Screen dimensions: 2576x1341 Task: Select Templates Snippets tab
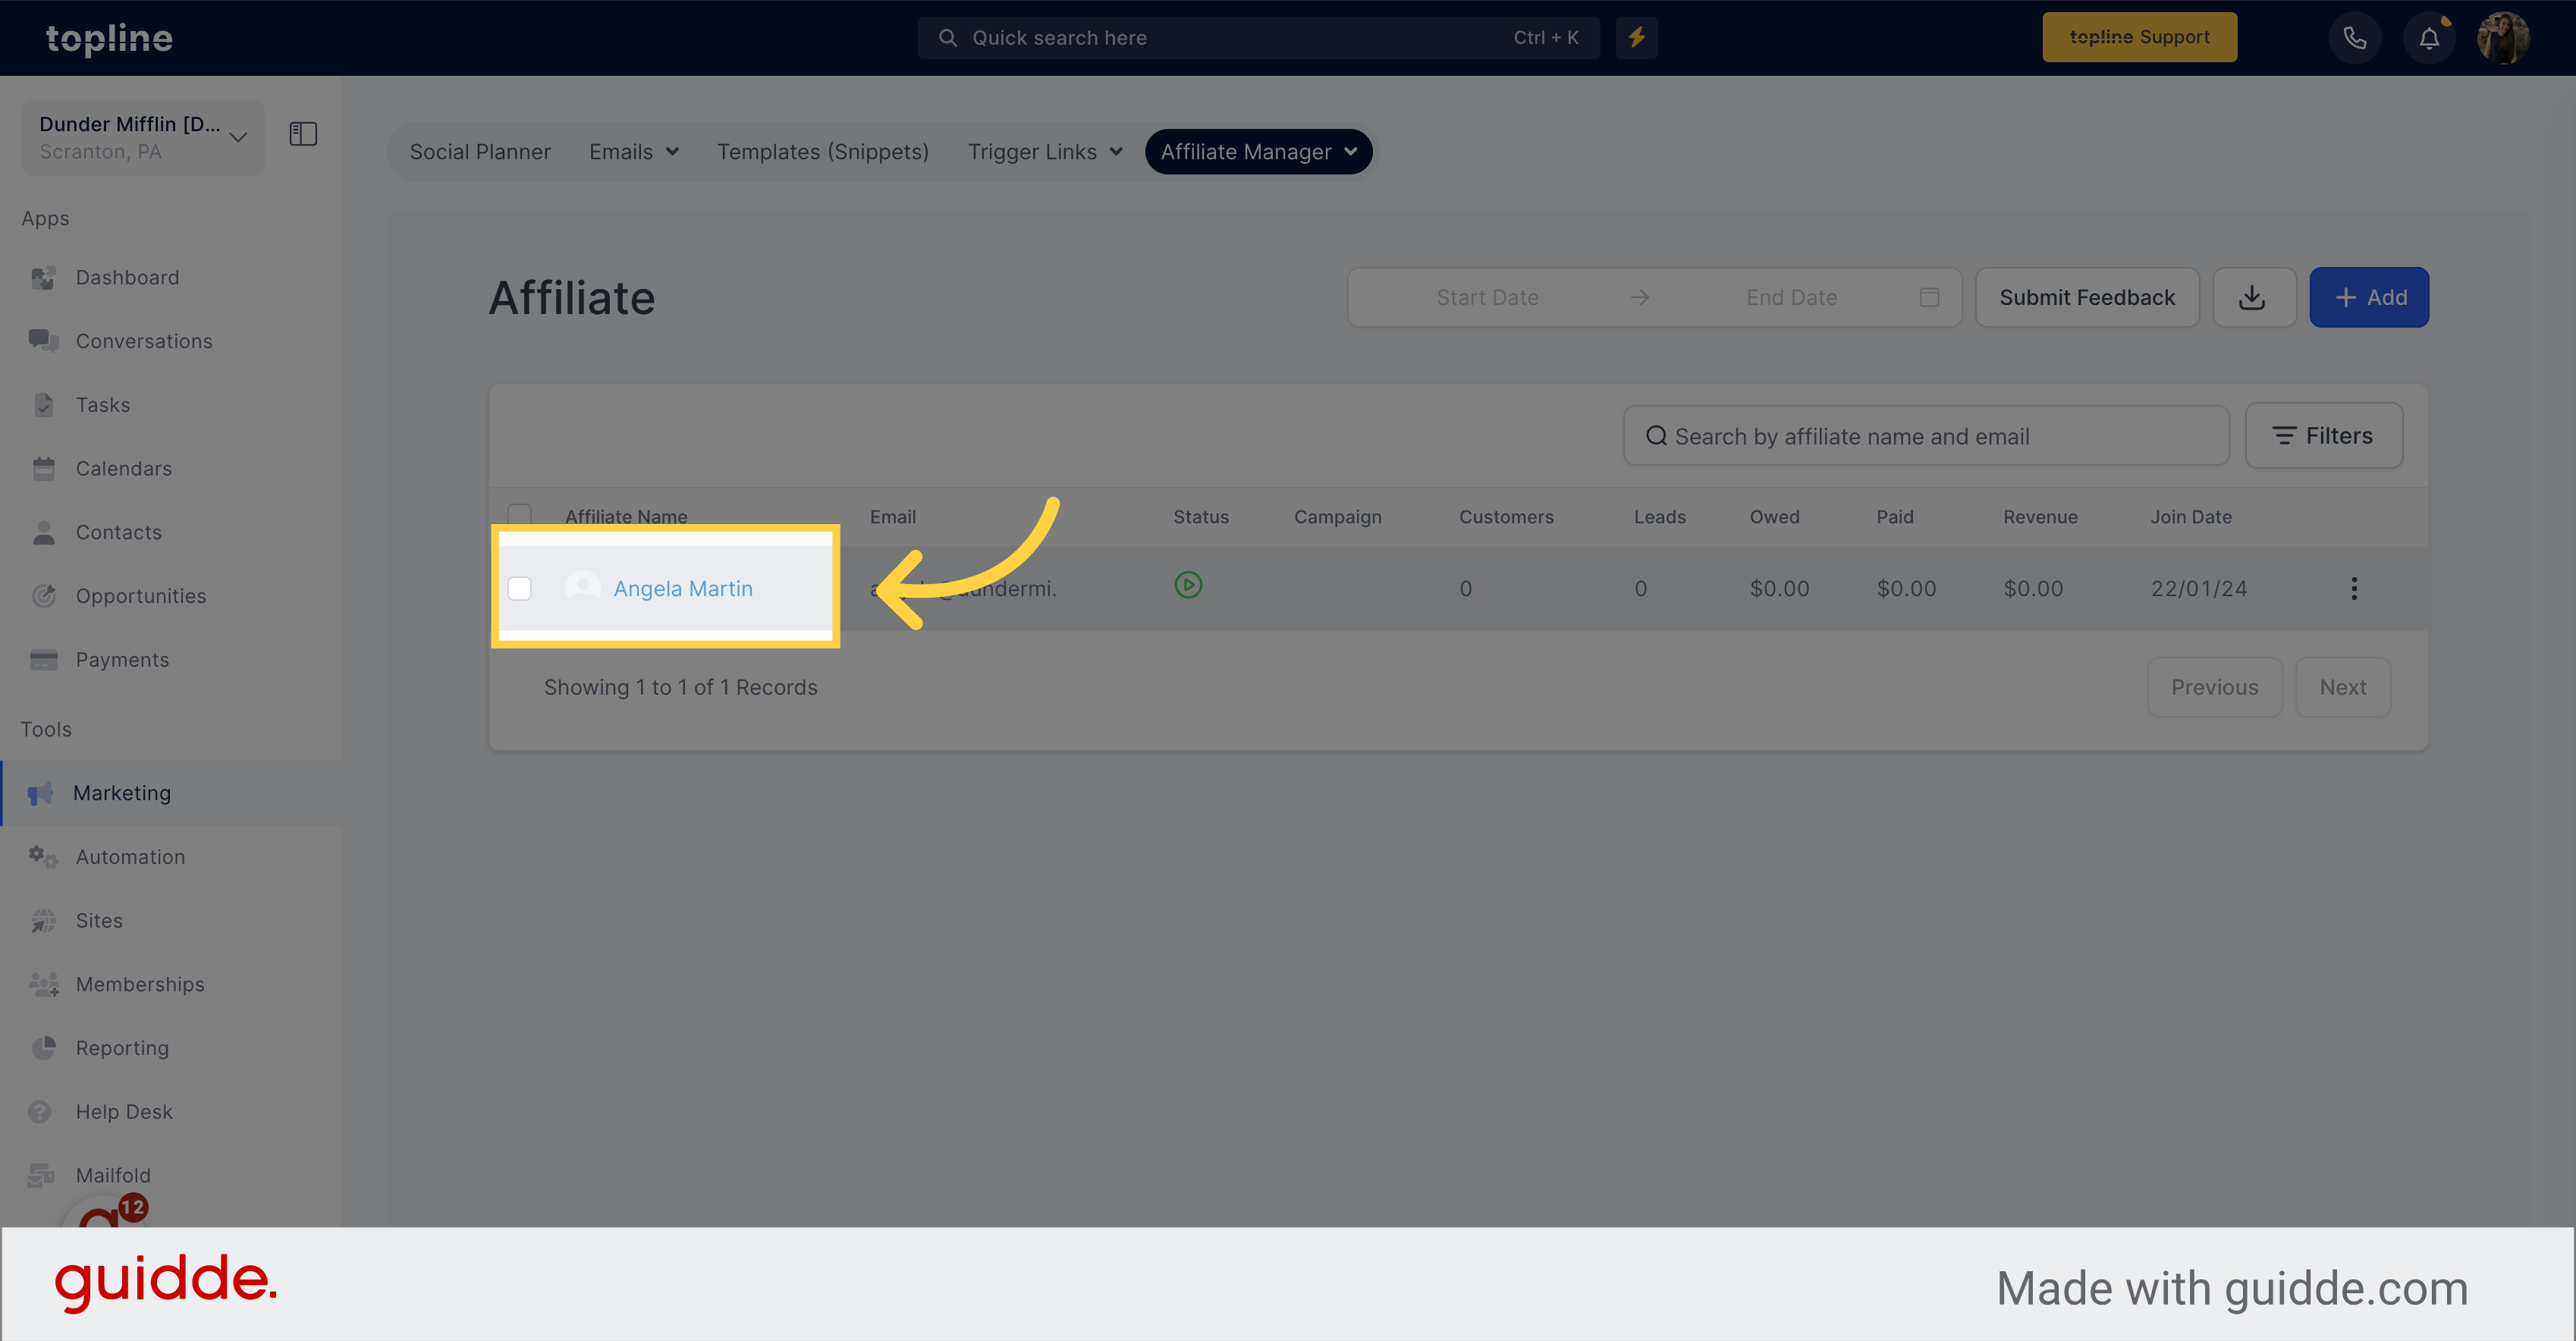point(823,152)
